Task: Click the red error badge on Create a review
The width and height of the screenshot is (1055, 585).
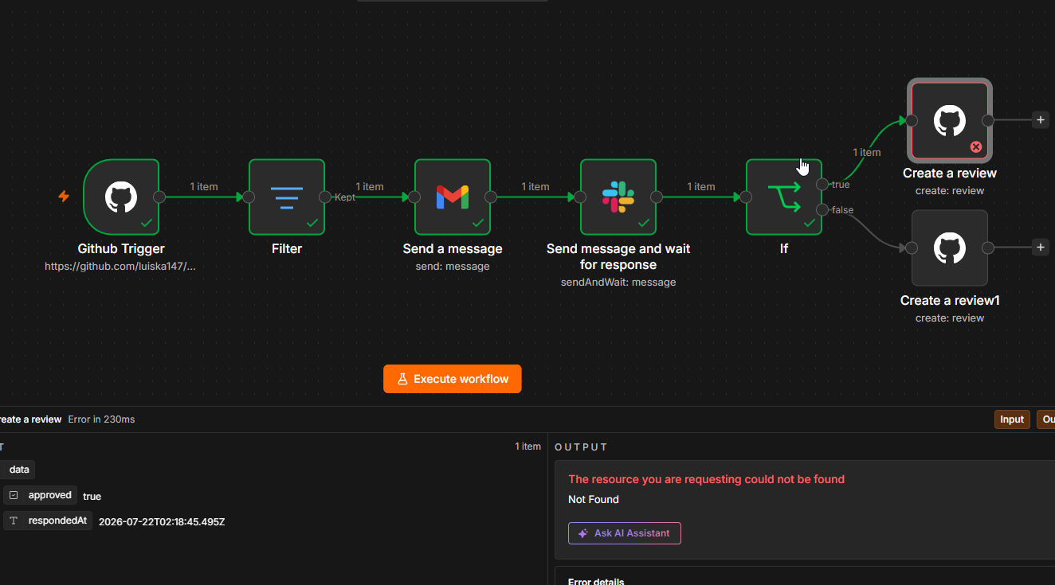Action: [x=975, y=146]
